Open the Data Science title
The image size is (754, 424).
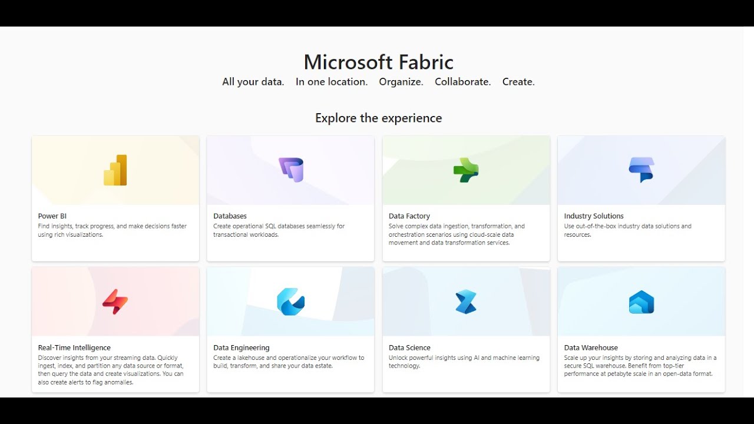[x=409, y=347]
